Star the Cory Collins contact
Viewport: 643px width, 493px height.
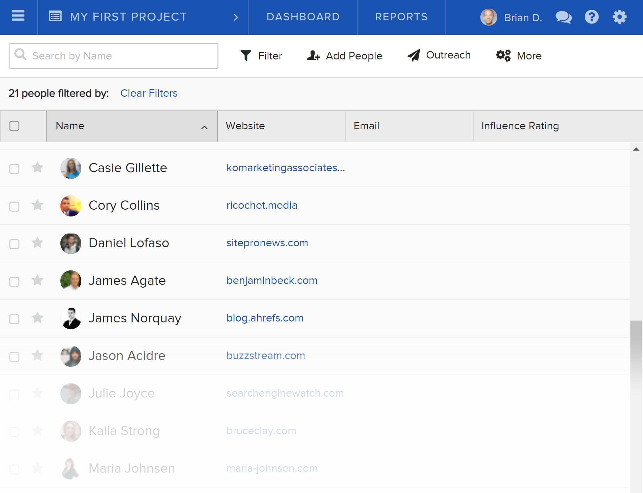click(38, 205)
